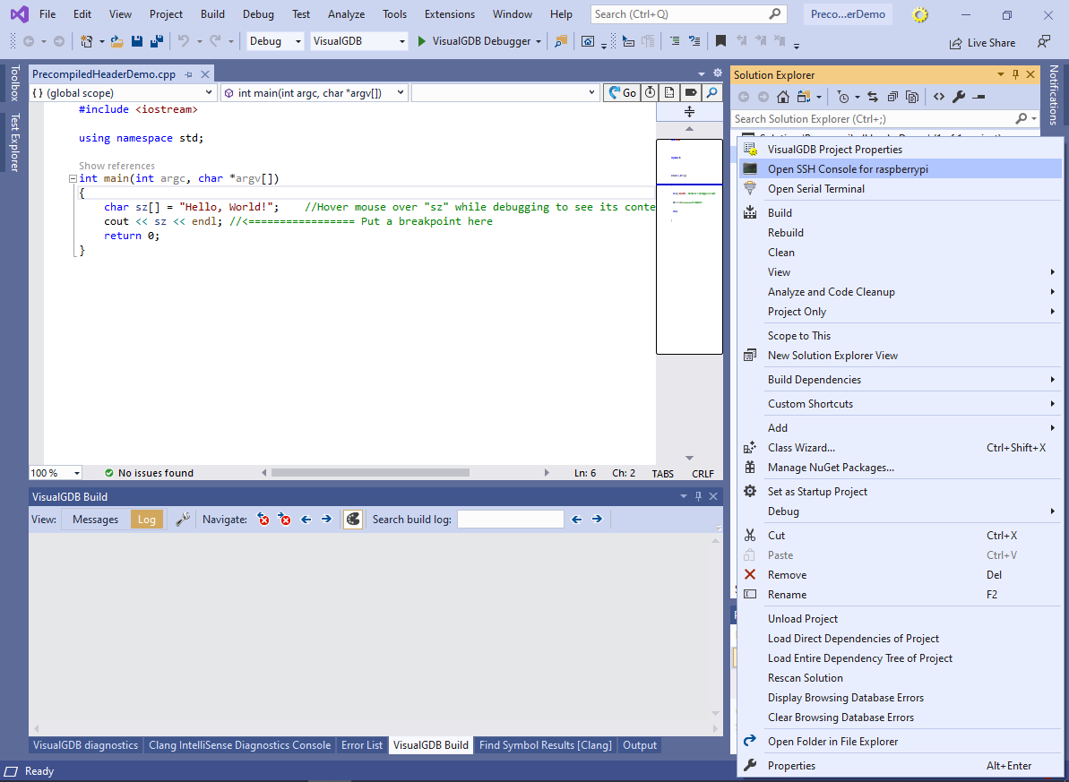
Task: Click the magnifier icon in the editor navigation bar
Action: coord(711,93)
